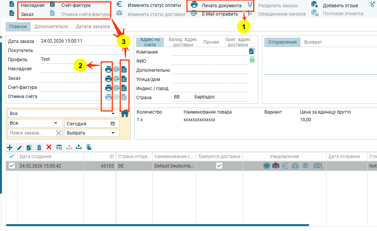Switch to the Дополнительно tab

coord(51,27)
